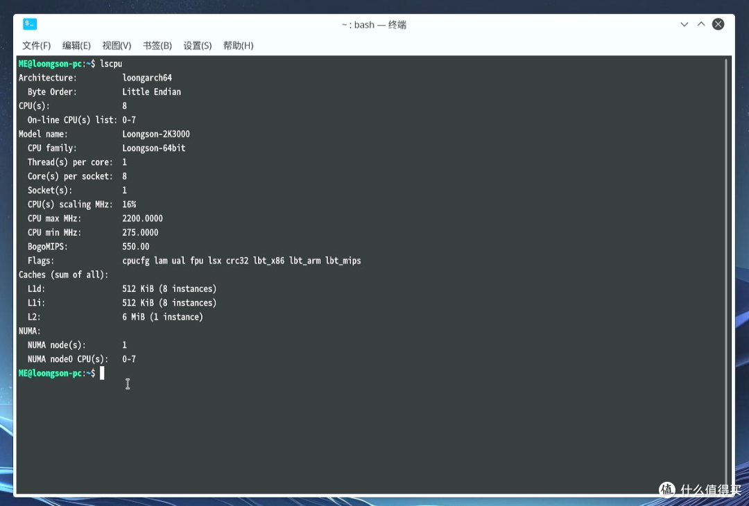The height and width of the screenshot is (506, 749).
Task: Open the 文件(F) menu
Action: click(36, 45)
